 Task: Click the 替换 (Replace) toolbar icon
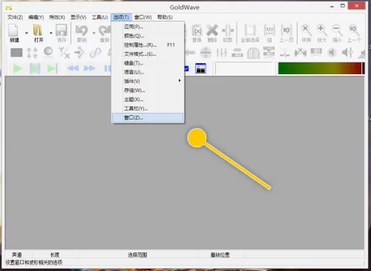click(x=197, y=30)
